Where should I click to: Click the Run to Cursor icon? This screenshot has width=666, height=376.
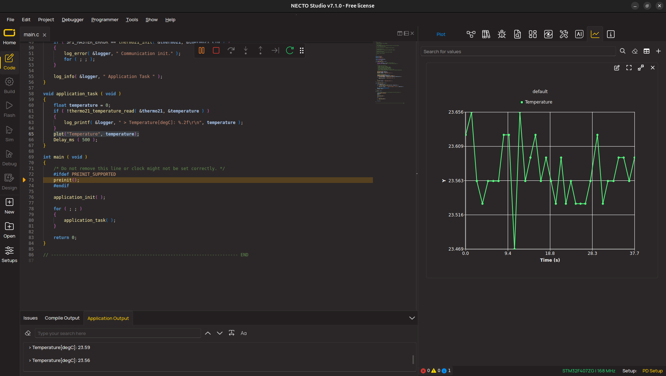click(275, 51)
